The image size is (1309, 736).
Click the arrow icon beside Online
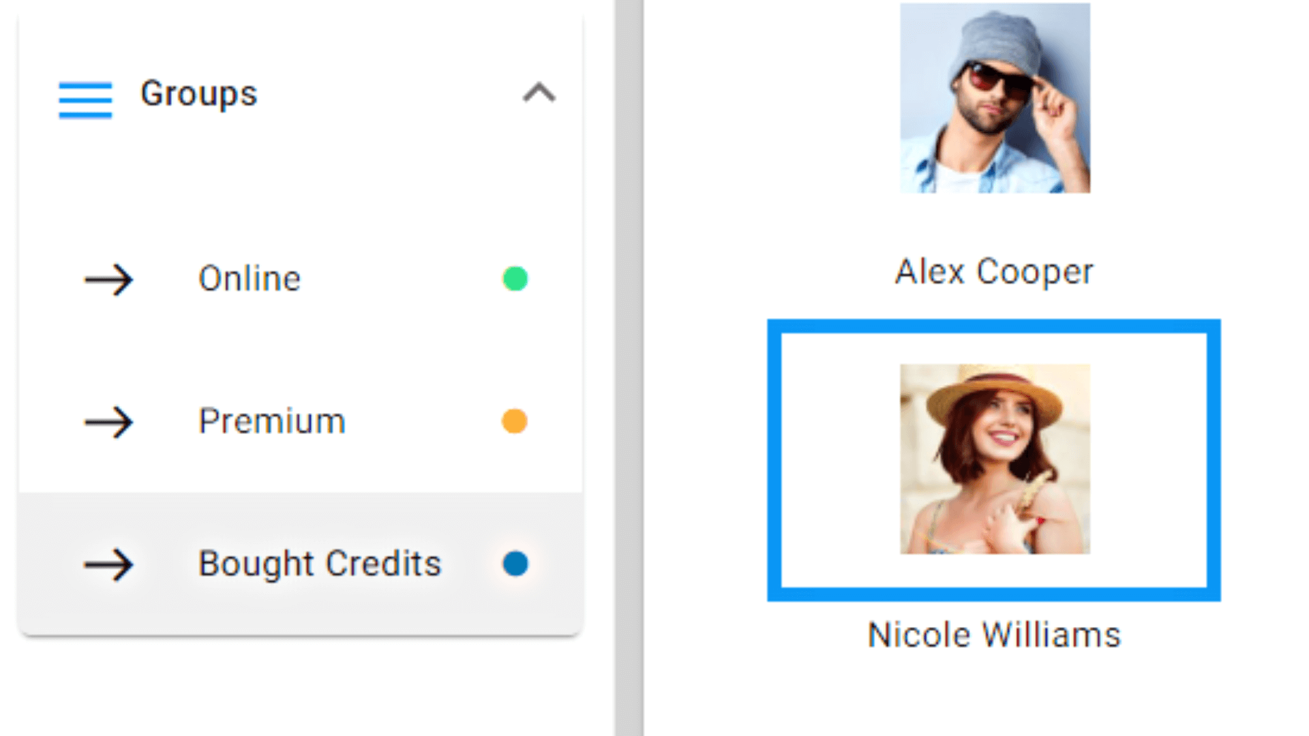click(108, 279)
